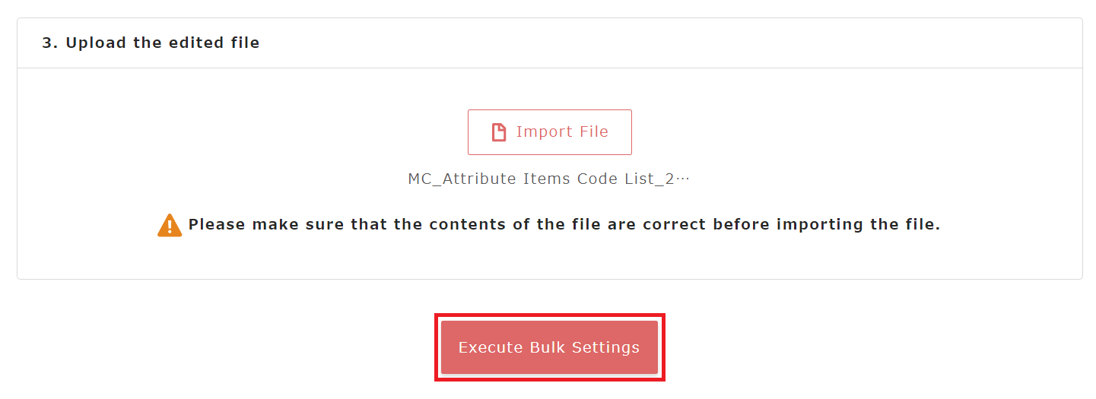This screenshot has width=1096, height=399.
Task: Select the uploaded MC_Attribute Items Code List filename
Action: 548,179
